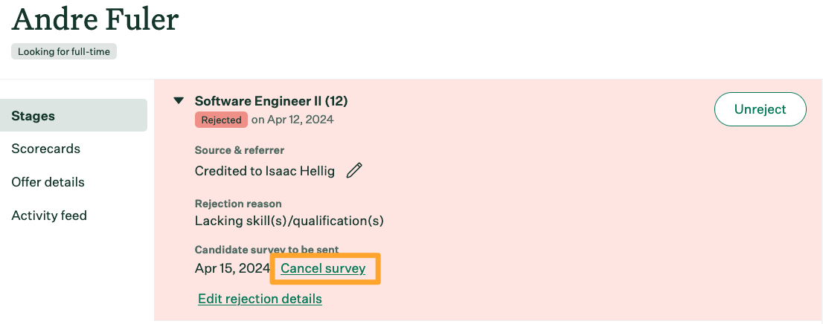
Task: Open Edit rejection details link
Action: (260, 299)
